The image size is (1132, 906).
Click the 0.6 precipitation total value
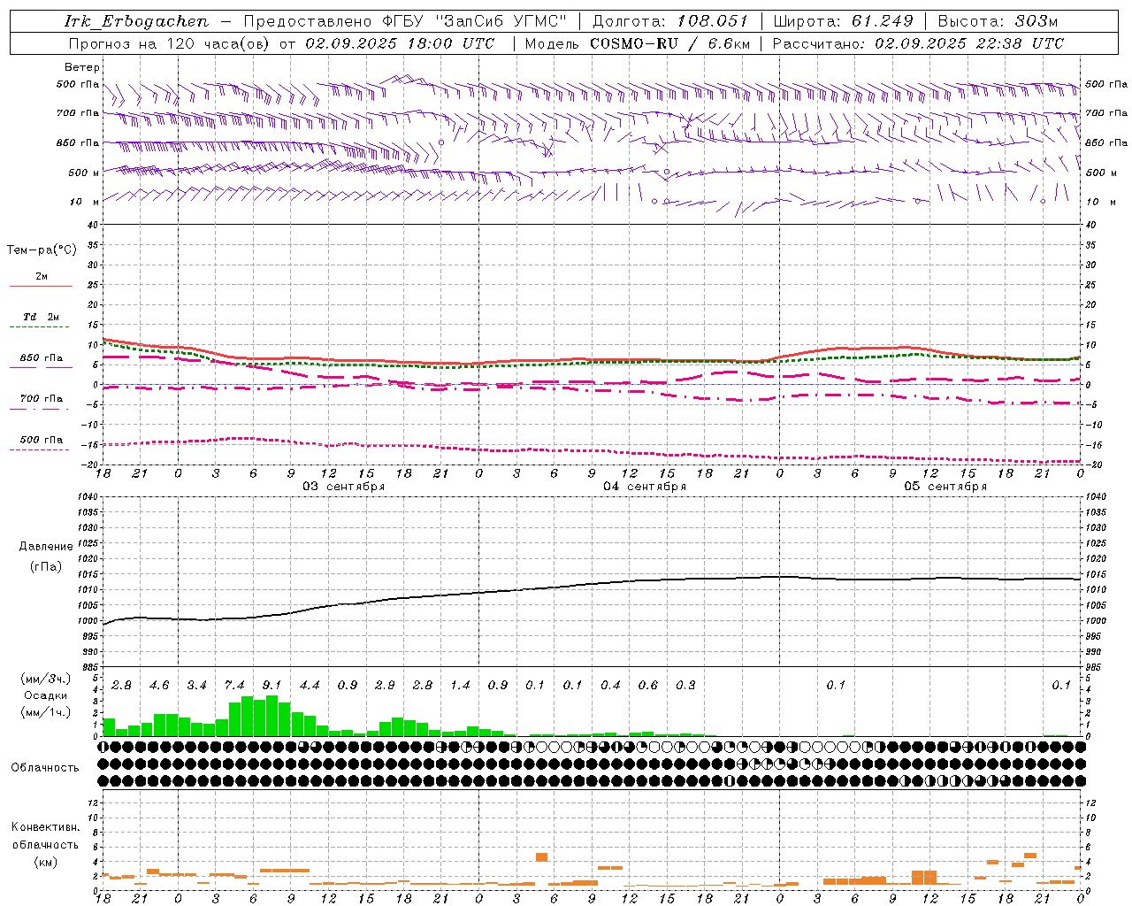pos(648,686)
